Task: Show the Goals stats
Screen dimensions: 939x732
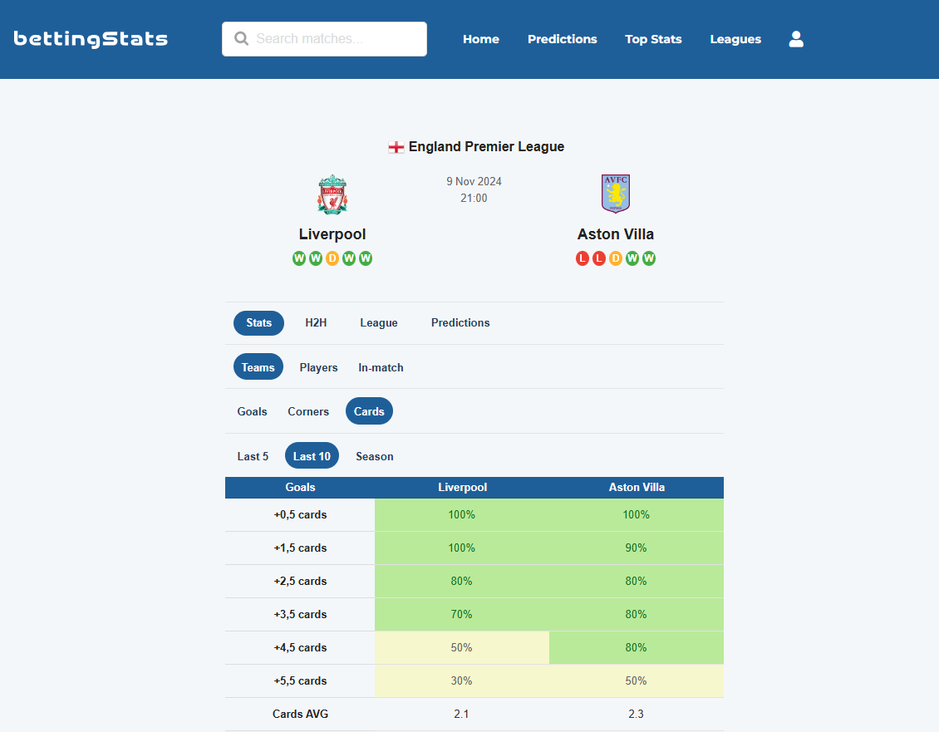Action: (x=252, y=411)
